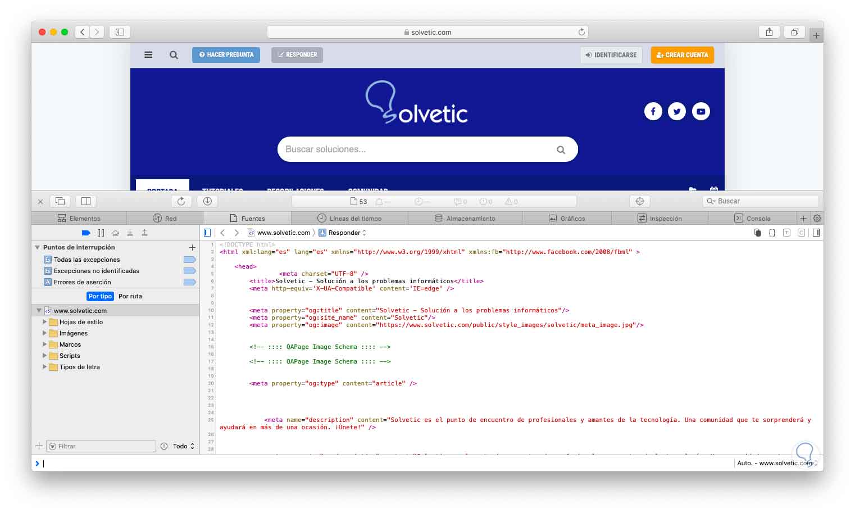Focus the Web Inspector Buscar field
Image resolution: width=855 pixels, height=513 pixels.
(x=760, y=201)
